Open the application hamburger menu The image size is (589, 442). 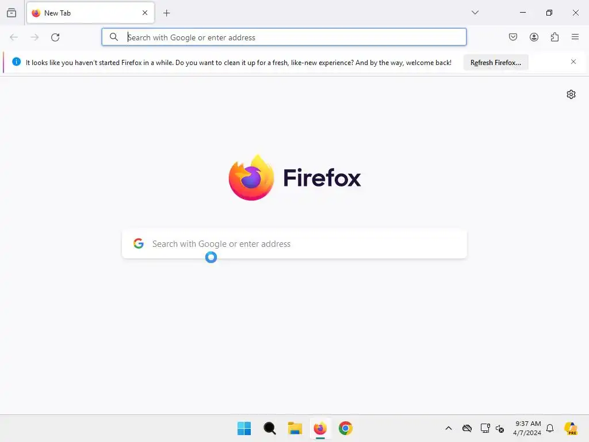click(575, 37)
